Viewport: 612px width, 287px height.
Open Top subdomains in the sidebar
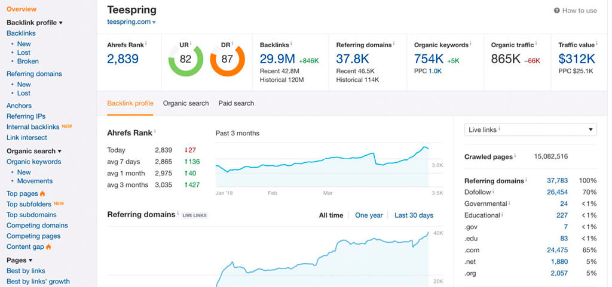pyautogui.click(x=32, y=215)
